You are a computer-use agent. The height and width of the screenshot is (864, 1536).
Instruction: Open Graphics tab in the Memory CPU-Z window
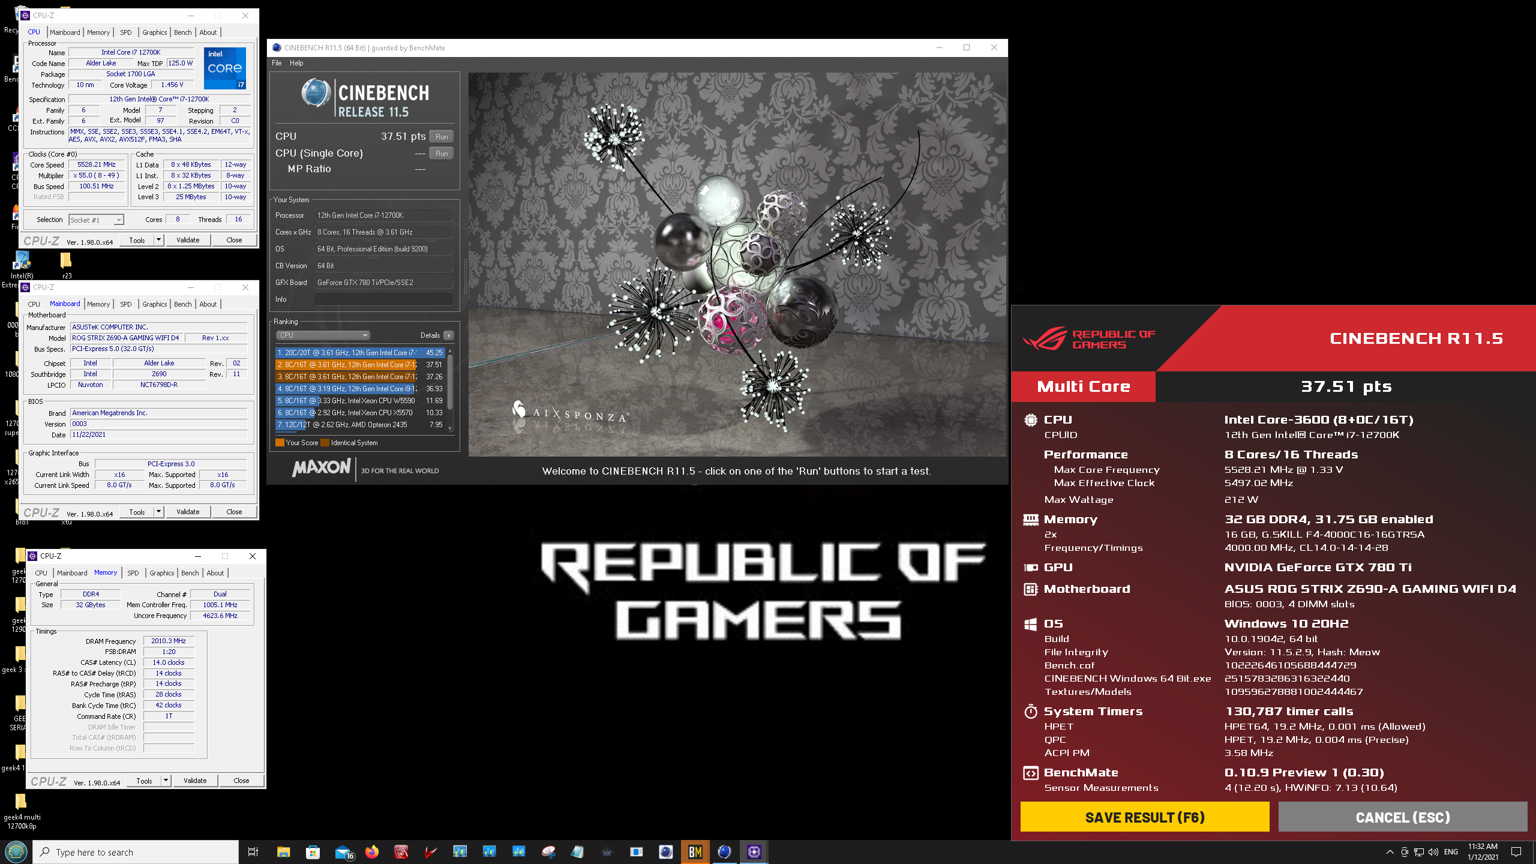162,573
